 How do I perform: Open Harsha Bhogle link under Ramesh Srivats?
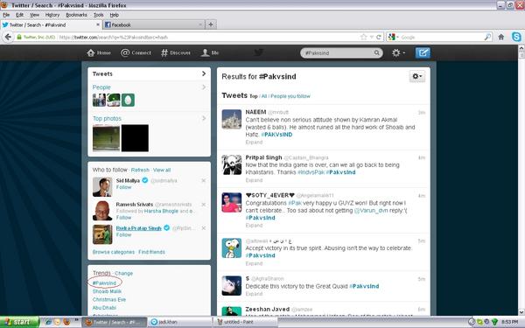click(161, 211)
